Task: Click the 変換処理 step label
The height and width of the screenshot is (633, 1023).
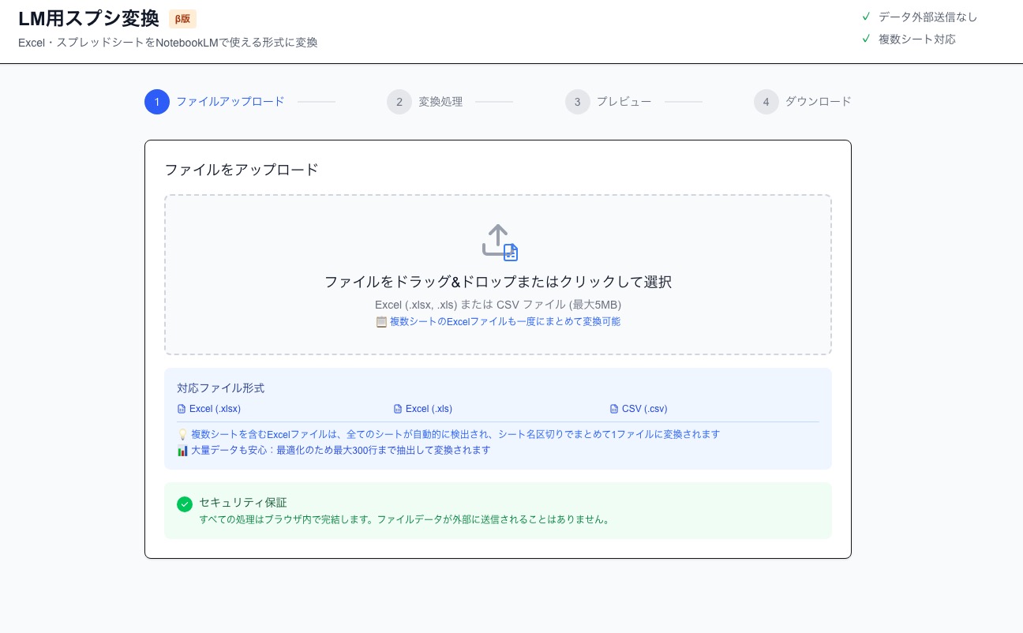Action: tap(440, 102)
